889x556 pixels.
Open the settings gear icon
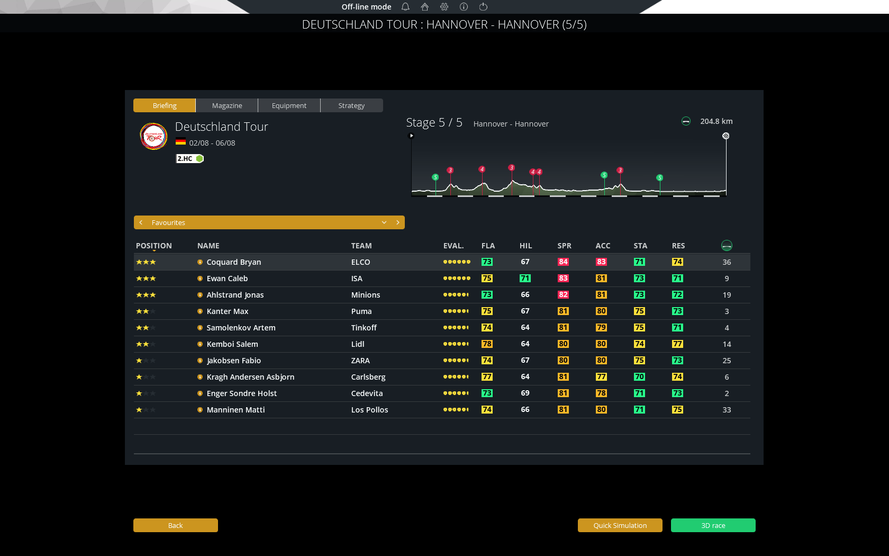click(444, 7)
